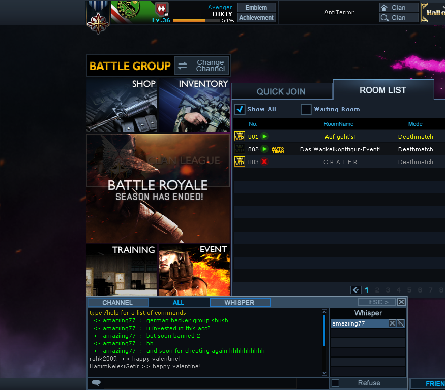Click the AntiTerror clan name
Screen dimensions: 445x390
coord(339,12)
